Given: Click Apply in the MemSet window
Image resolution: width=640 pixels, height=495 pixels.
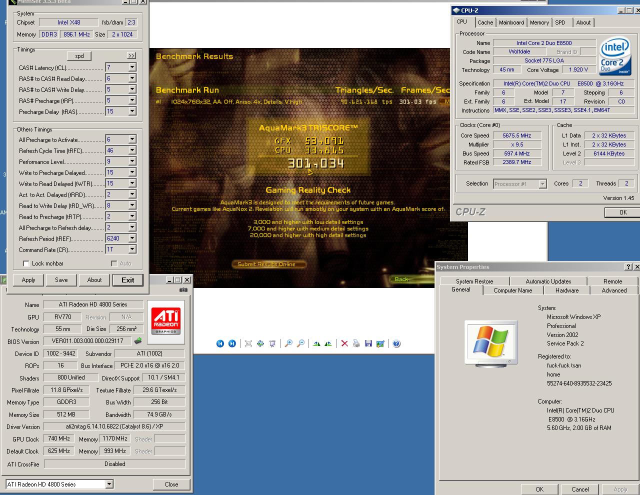Looking at the screenshot, I should pyautogui.click(x=28, y=280).
